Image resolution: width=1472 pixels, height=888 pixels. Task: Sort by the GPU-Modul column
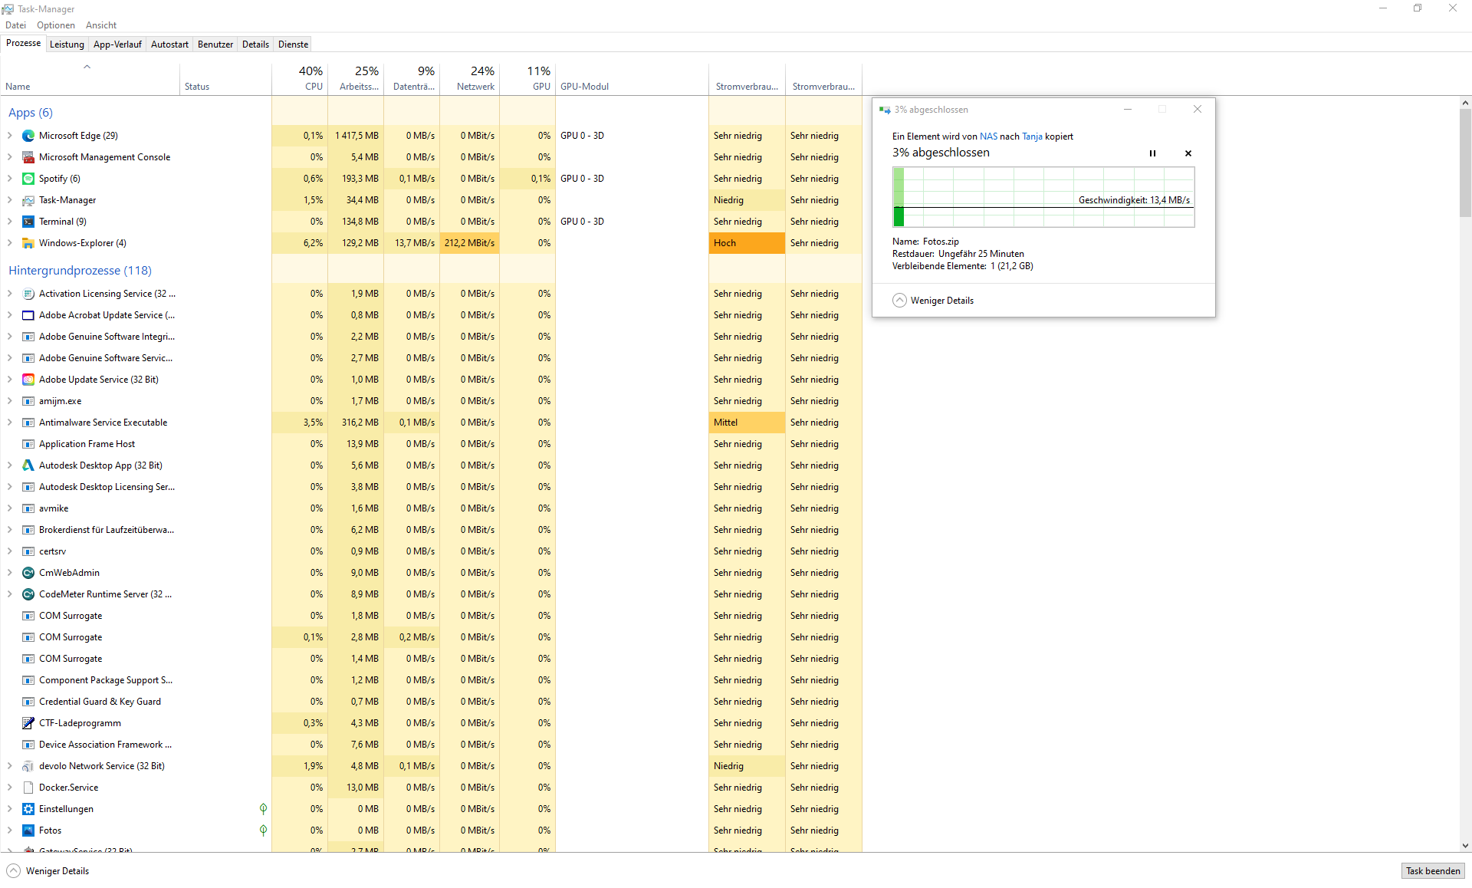point(632,79)
